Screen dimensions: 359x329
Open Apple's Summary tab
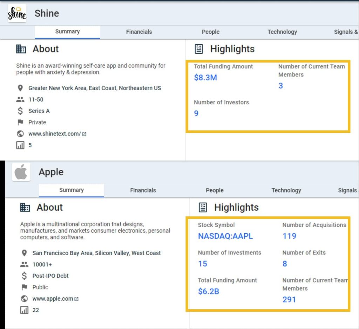point(72,190)
